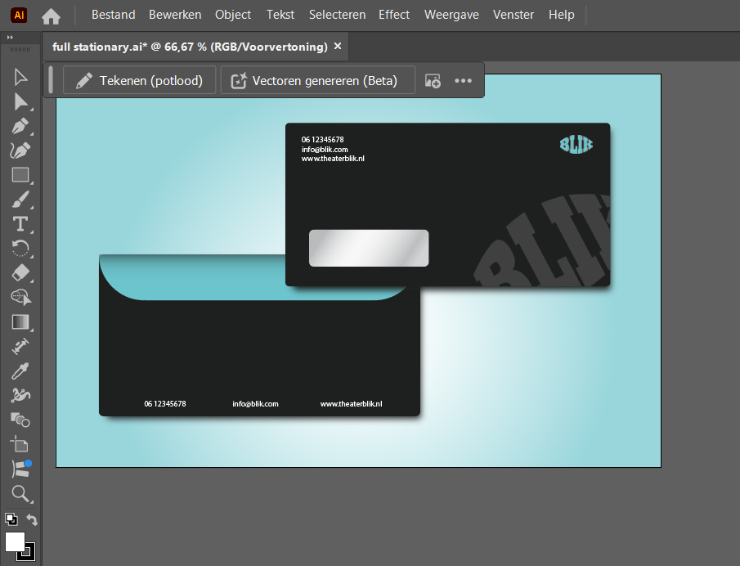Choose the Eraser tool
This screenshot has width=740, height=566.
coord(20,272)
